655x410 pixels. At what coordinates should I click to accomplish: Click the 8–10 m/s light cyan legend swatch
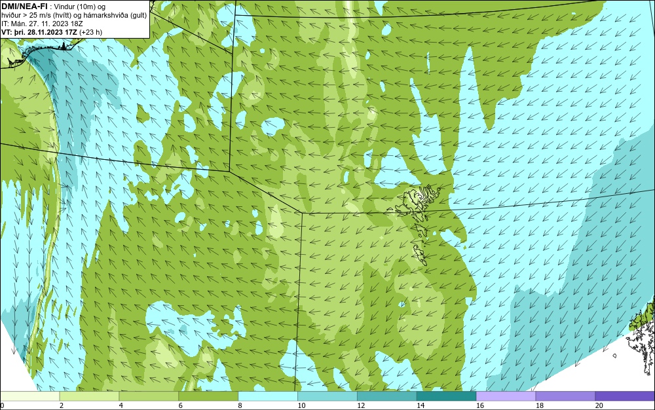[x=268, y=396]
